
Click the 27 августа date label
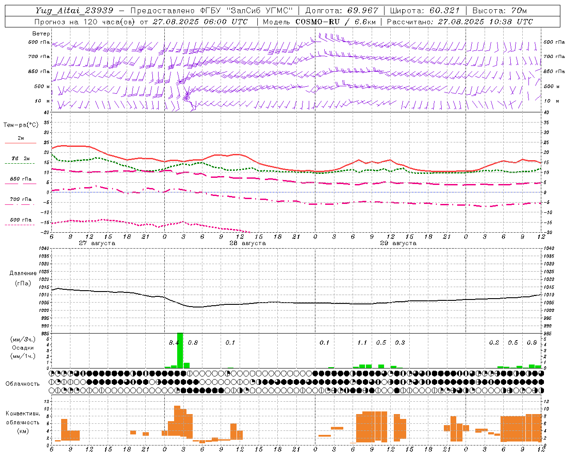tap(97, 243)
